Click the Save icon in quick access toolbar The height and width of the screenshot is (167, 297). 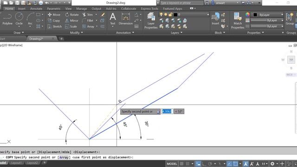point(17,3)
